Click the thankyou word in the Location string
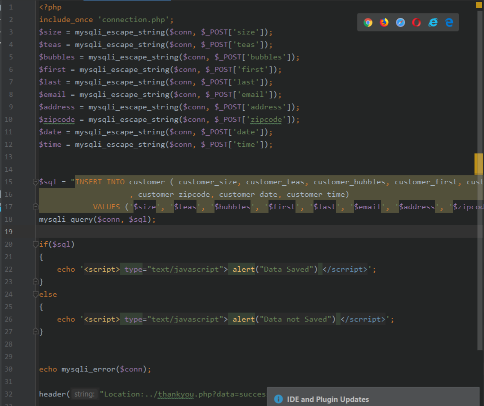The height and width of the screenshot is (406, 484). [x=176, y=395]
